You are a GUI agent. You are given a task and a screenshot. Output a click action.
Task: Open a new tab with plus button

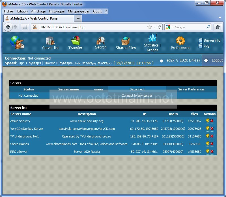click(x=78, y=18)
